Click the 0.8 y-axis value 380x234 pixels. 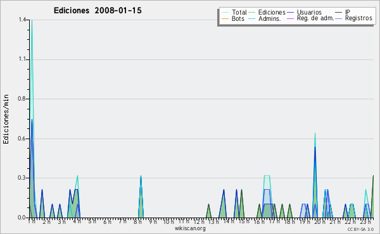22,99
